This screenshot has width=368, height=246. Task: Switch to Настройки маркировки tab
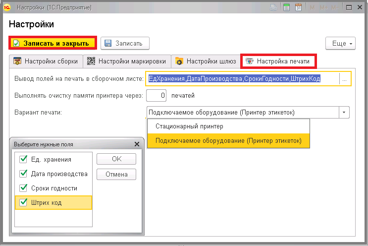[127, 61]
